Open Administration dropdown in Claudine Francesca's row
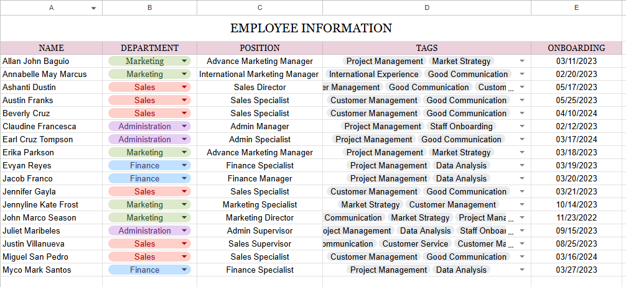This screenshot has width=626, height=287. click(184, 127)
